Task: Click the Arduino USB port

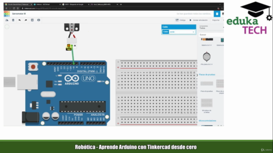Action: coord(28,82)
